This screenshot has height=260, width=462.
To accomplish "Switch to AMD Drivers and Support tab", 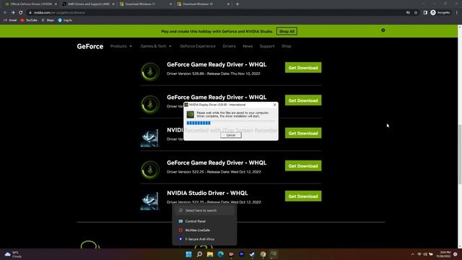I will [x=88, y=4].
